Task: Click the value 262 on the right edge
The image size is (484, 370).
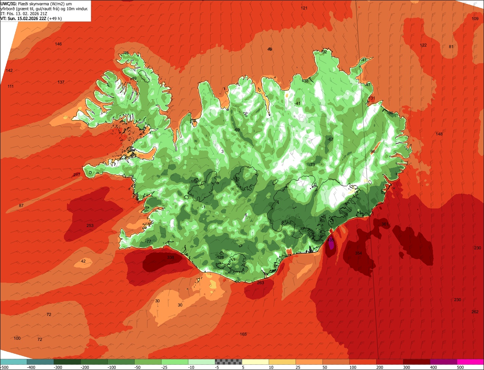Action: (475, 312)
